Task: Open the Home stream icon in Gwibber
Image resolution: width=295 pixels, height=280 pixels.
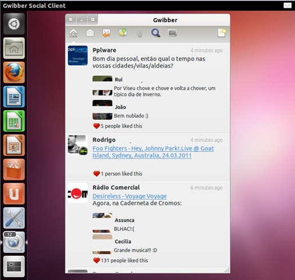Action: tap(73, 33)
